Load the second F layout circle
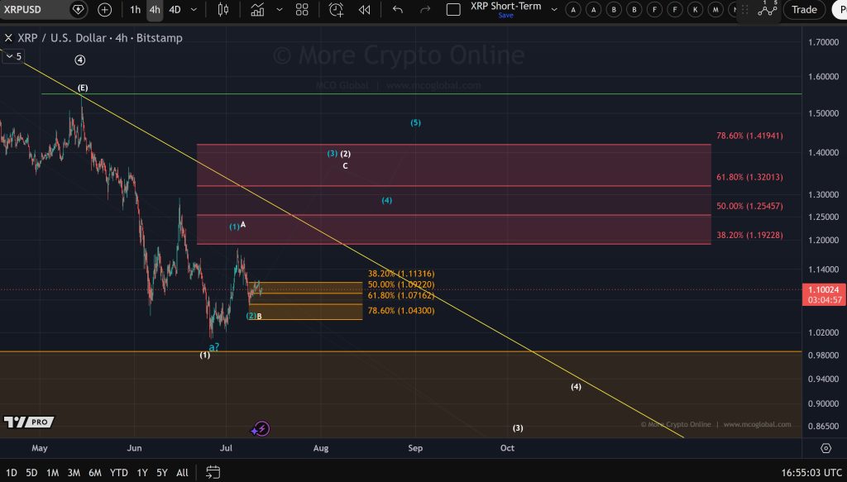 coord(675,10)
